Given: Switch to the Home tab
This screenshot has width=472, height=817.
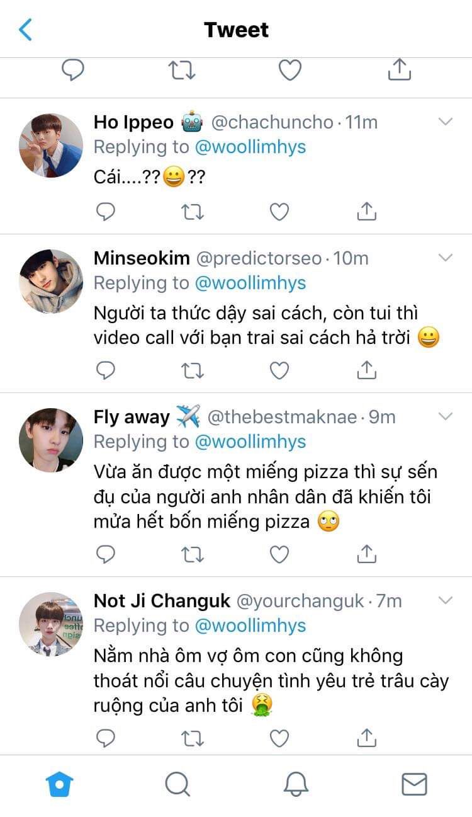Looking at the screenshot, I should click(60, 785).
